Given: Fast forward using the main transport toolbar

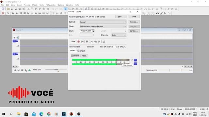Looking at the screenshot, I should [40, 13].
